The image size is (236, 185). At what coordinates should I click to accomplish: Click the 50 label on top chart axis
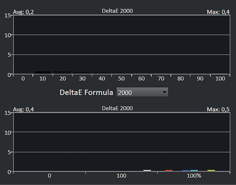point(121,79)
